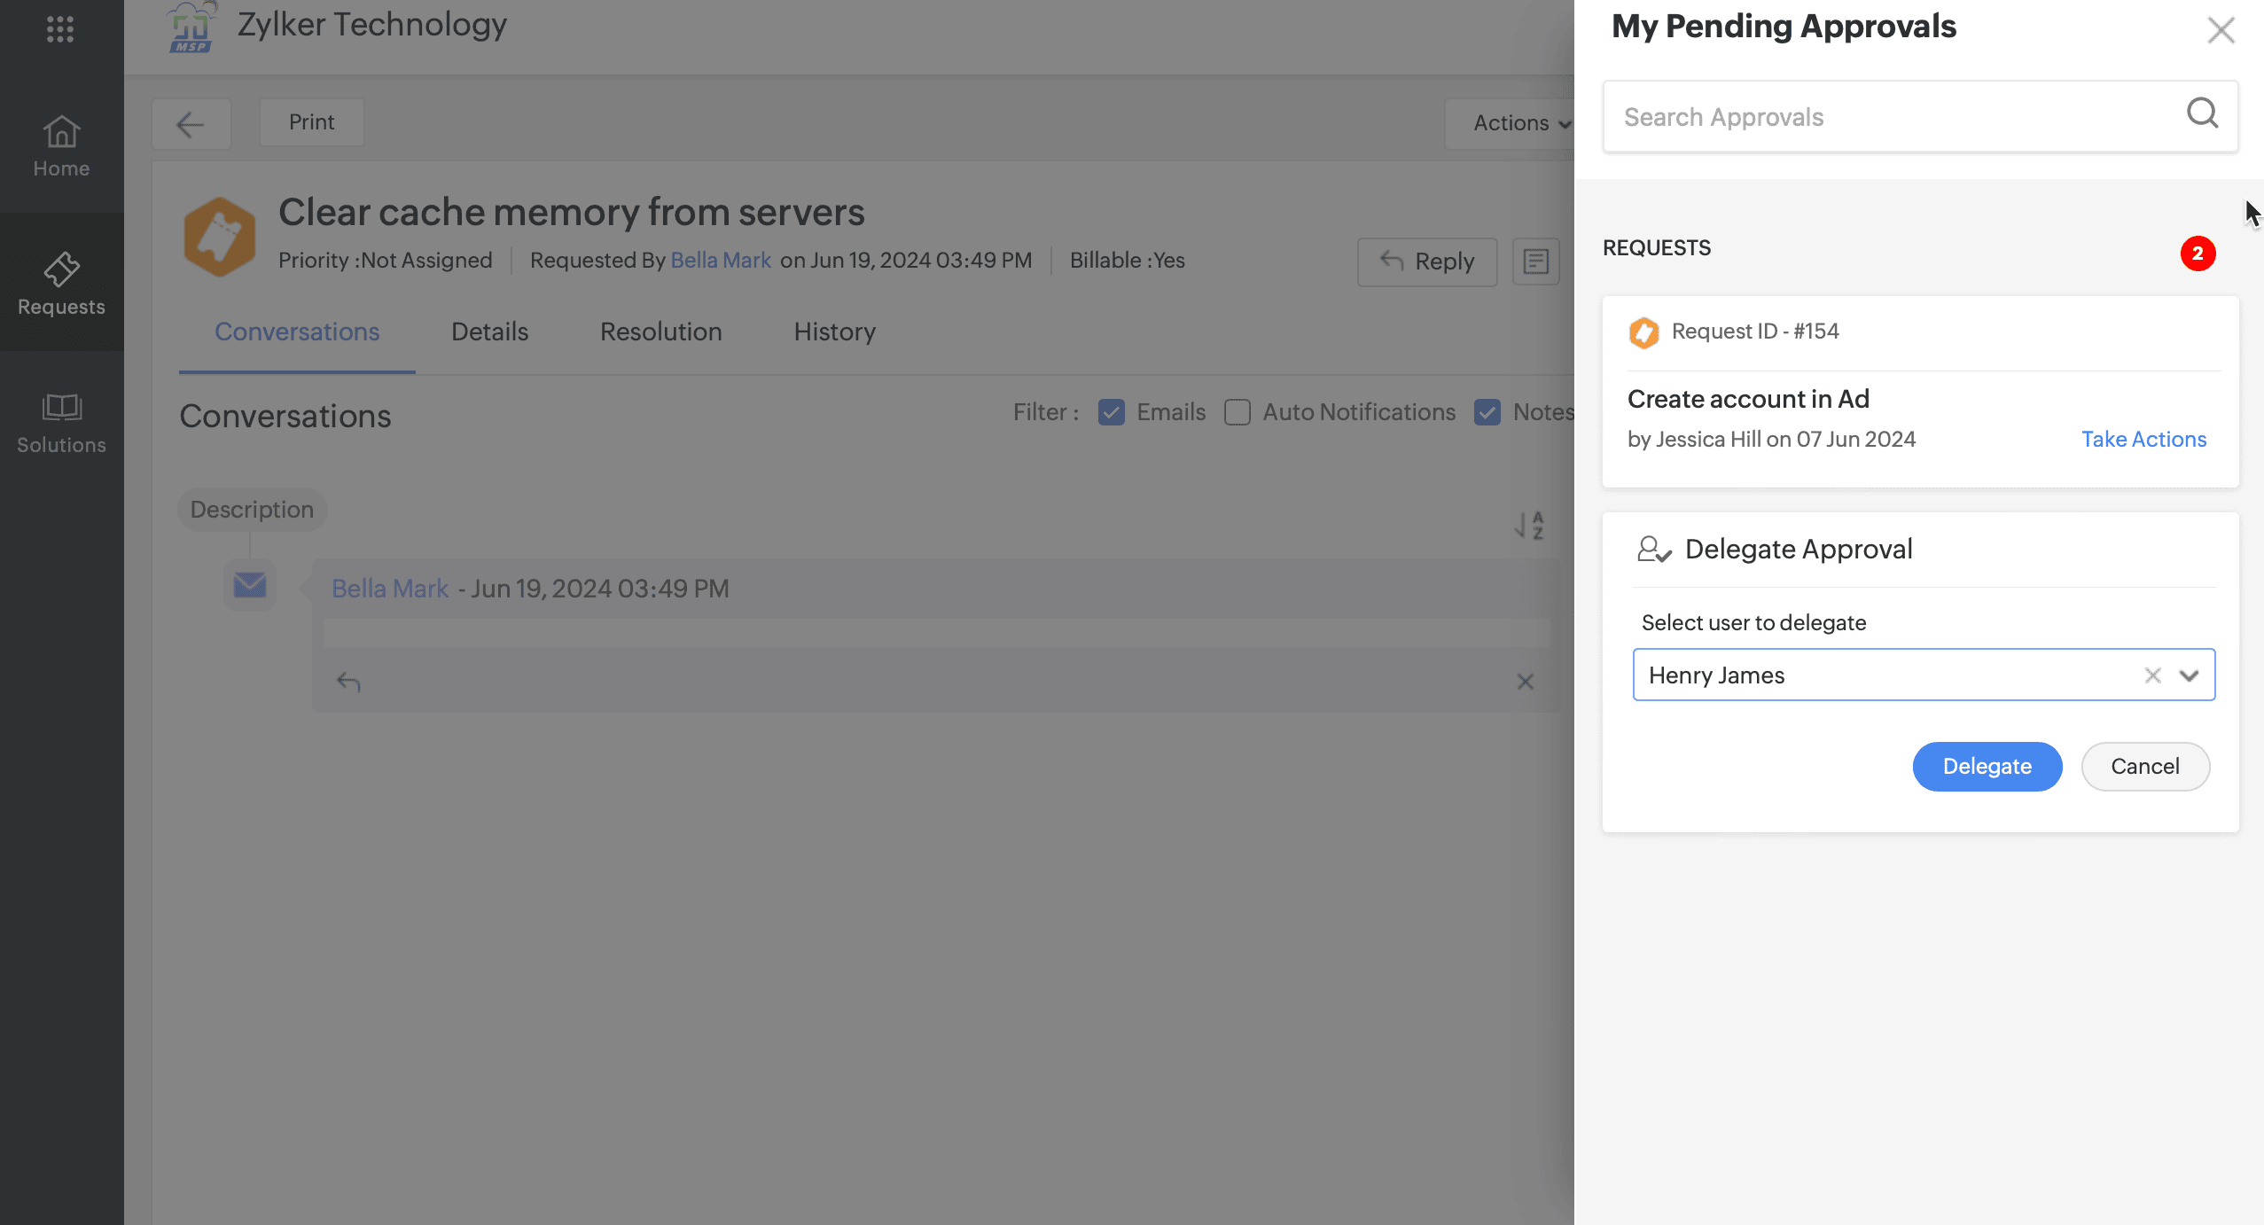
Task: Enable Auto Notifications filter checkbox
Action: tap(1237, 412)
